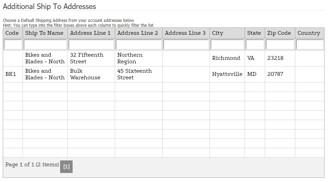Image resolution: width=328 pixels, height=182 pixels.
Task: Click the Zip Code filter box
Action: pyautogui.click(x=280, y=45)
